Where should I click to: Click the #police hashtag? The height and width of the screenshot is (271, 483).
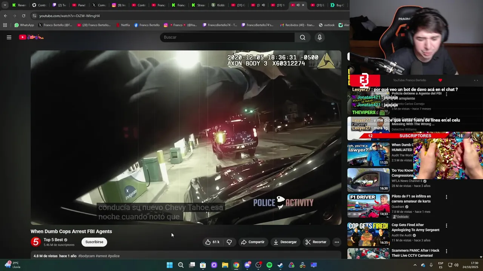point(114,256)
